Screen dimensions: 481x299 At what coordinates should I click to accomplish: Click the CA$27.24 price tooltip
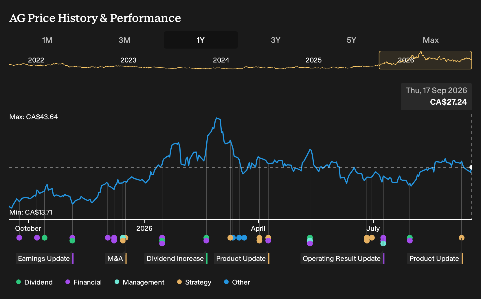tap(448, 102)
